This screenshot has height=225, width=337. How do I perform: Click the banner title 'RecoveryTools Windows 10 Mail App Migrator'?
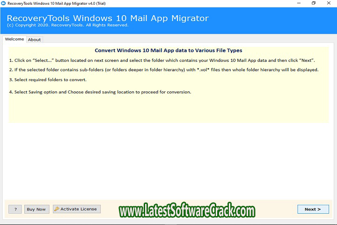[108, 18]
